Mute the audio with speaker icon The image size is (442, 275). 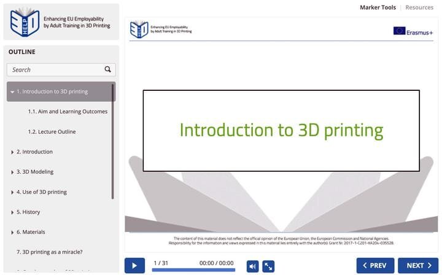tap(252, 266)
